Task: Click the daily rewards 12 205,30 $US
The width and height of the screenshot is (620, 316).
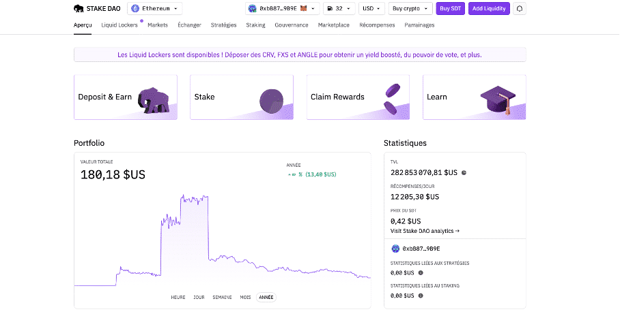Action: pyautogui.click(x=414, y=197)
